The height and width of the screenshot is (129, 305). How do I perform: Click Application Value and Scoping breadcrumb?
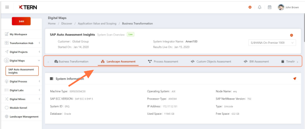97,23
